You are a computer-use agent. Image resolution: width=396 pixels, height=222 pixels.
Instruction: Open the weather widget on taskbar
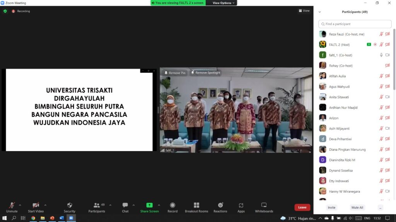pyautogui.click(x=298, y=218)
